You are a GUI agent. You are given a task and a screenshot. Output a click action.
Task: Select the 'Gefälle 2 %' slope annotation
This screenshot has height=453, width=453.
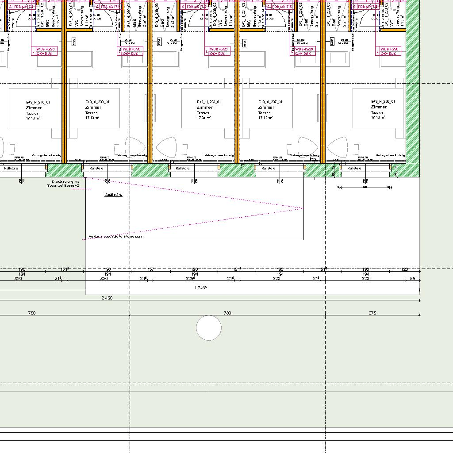[x=113, y=195]
